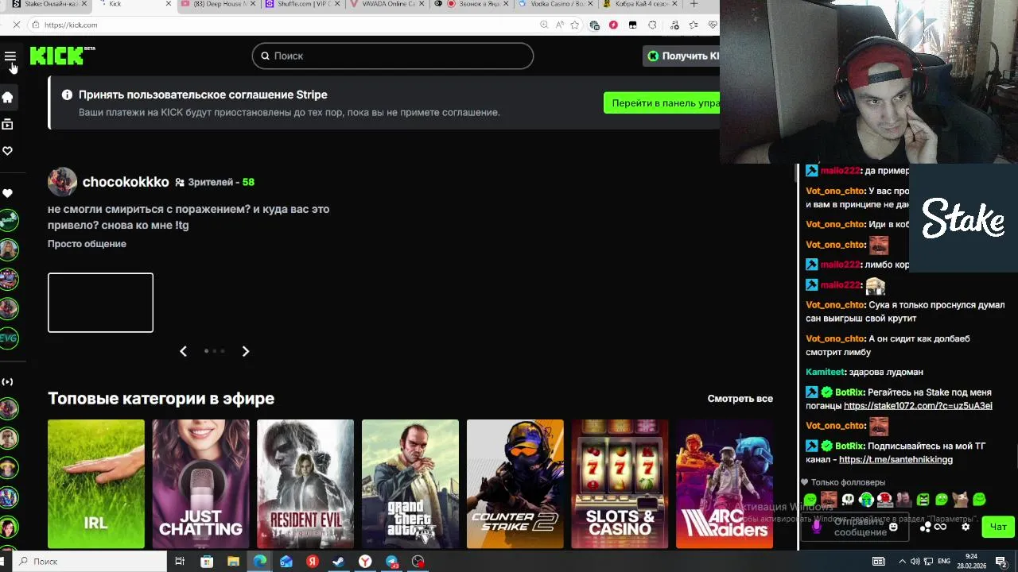Viewport: 1018px width, 572px height.
Task: Open Just Chatting category thumbnail
Action: pos(200,484)
